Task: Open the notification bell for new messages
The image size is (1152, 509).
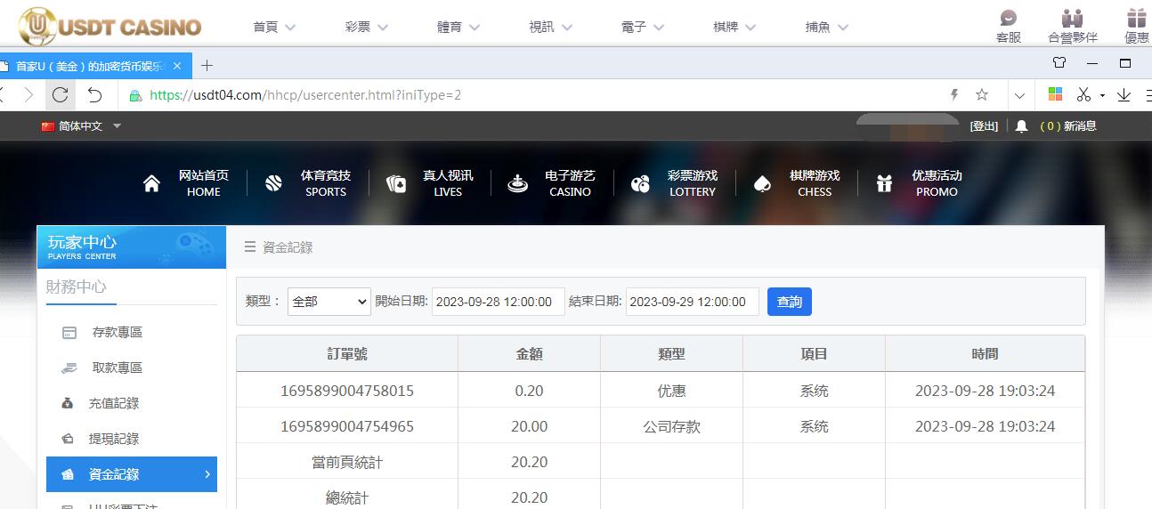Action: click(x=1021, y=126)
